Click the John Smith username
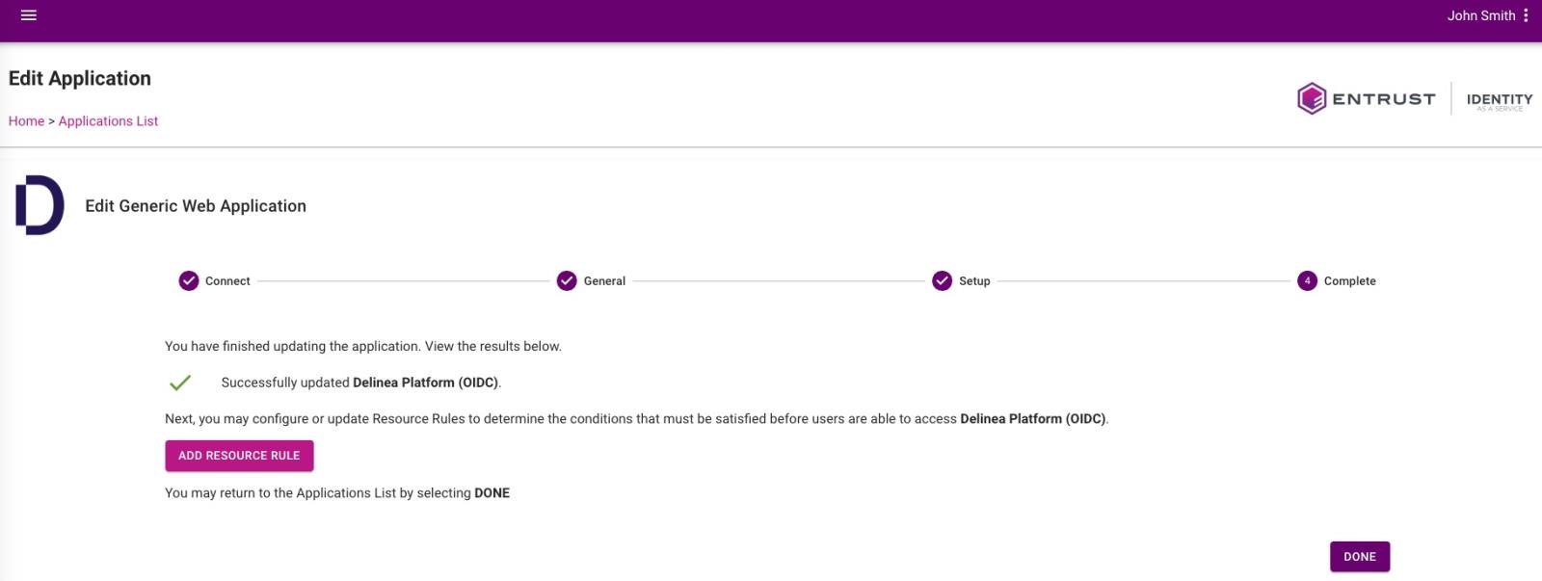This screenshot has width=1542, height=581. [1480, 15]
